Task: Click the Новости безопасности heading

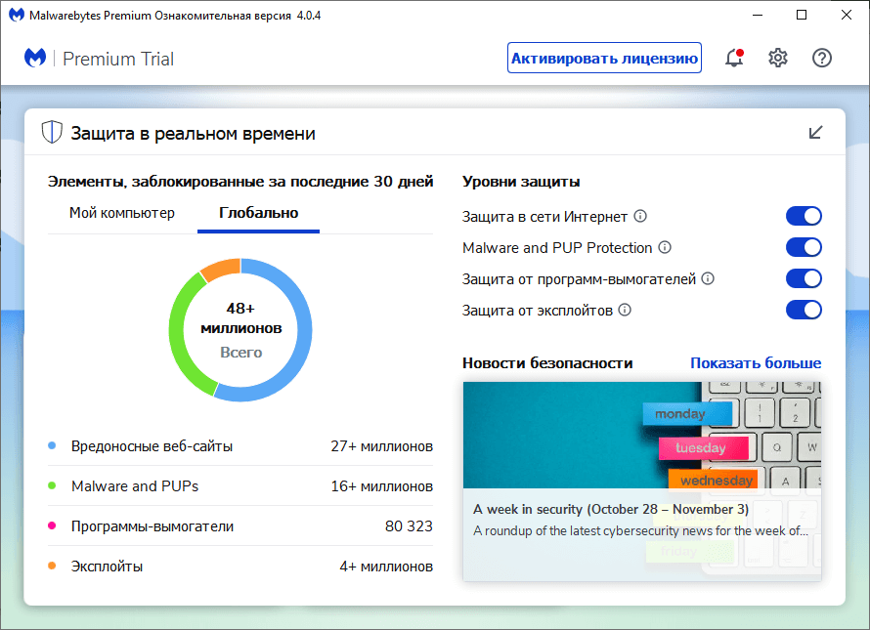Action: [547, 362]
